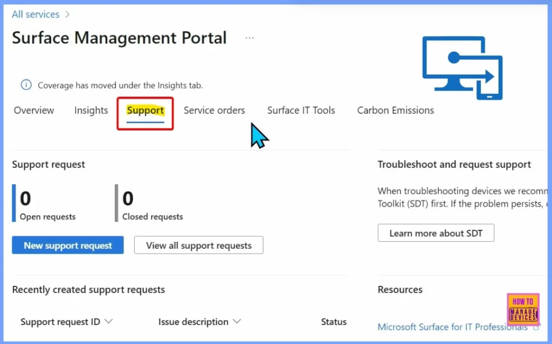
Task: Open the Service orders tab
Action: pyautogui.click(x=214, y=110)
